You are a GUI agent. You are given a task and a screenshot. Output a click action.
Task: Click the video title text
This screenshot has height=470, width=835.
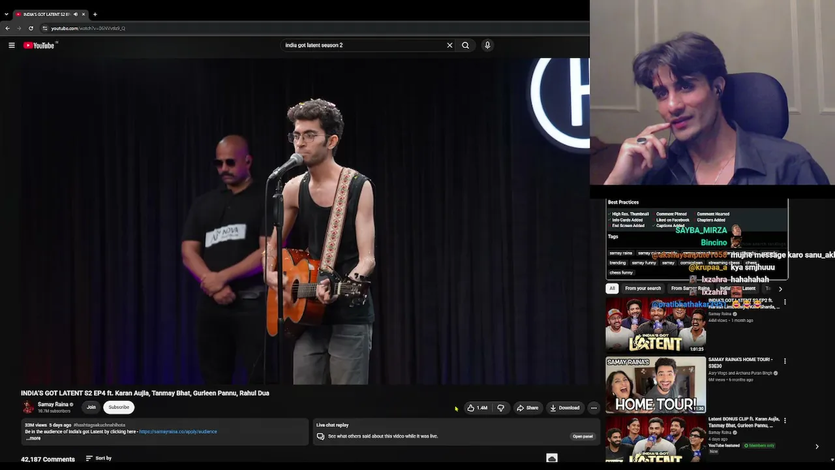tap(145, 393)
